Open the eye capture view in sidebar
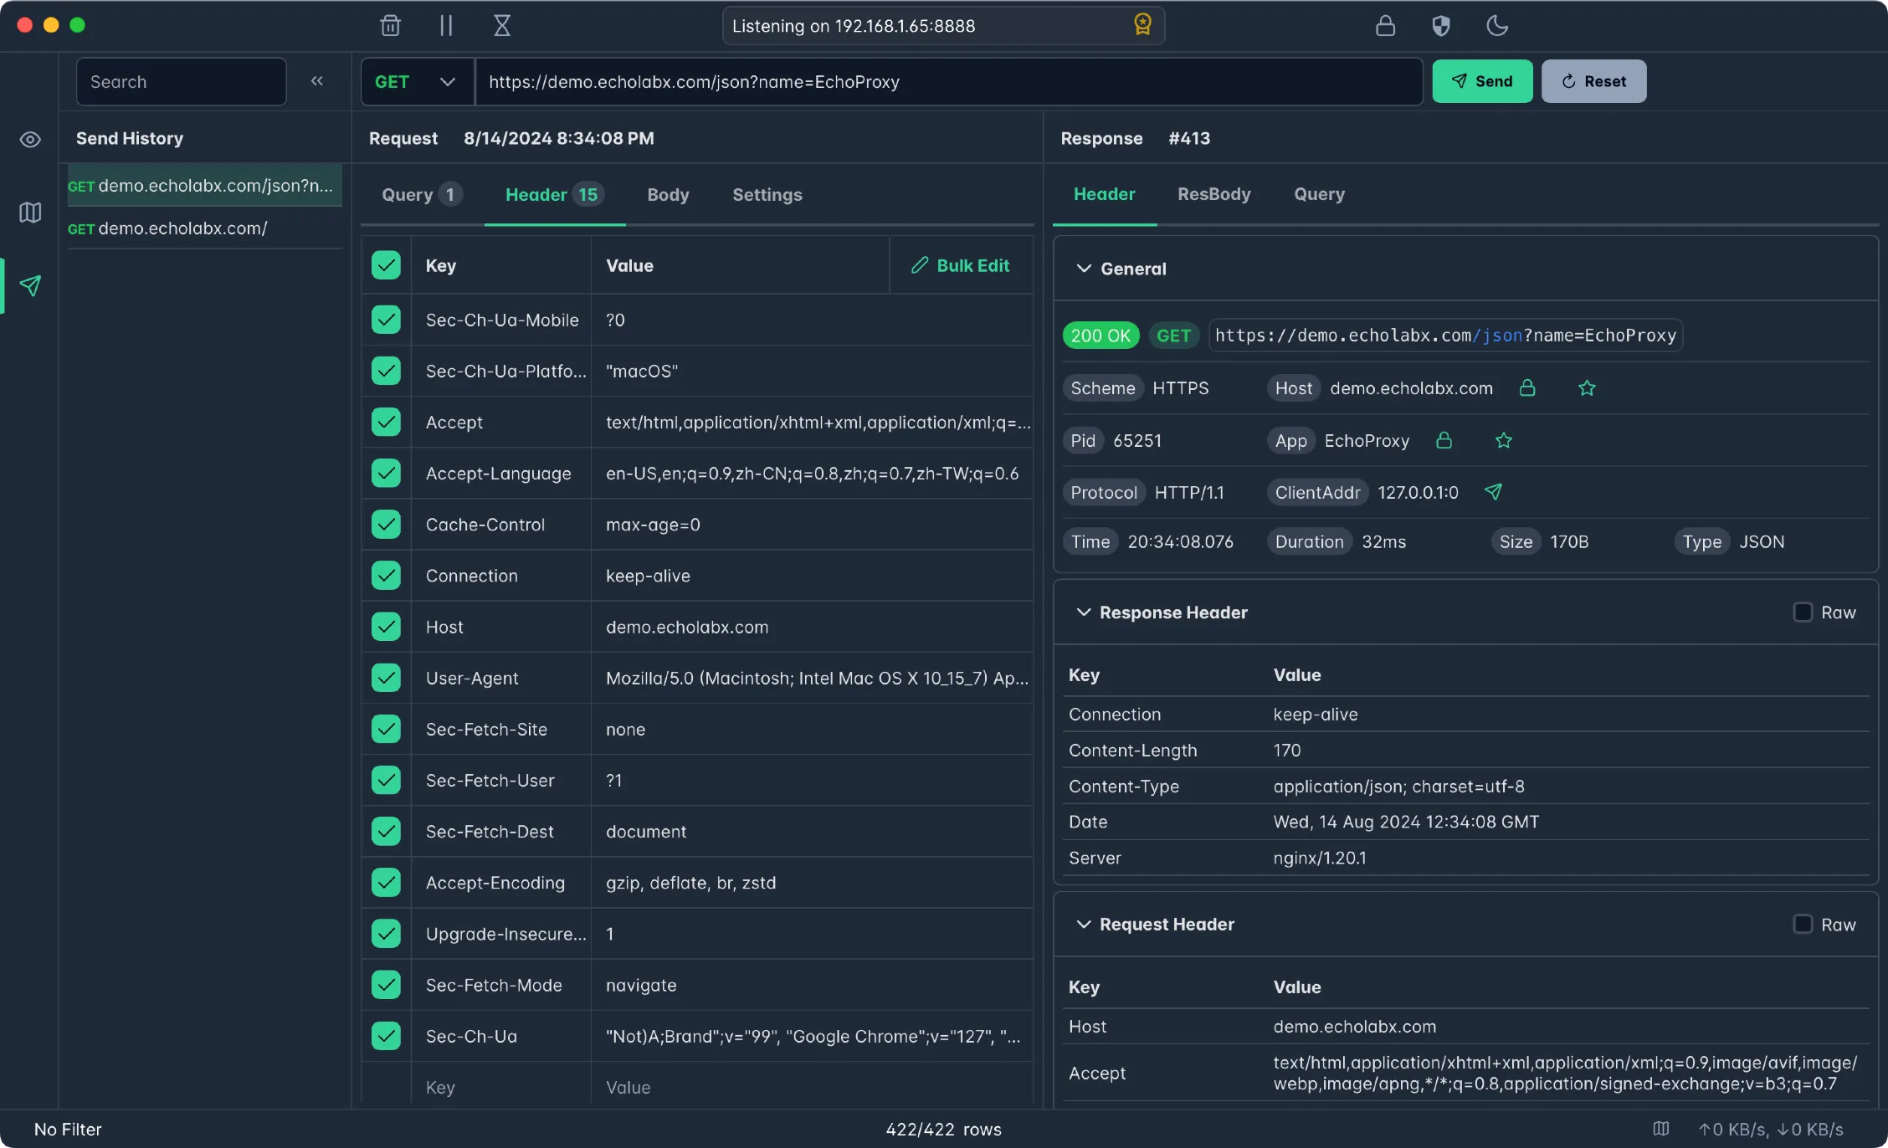This screenshot has height=1148, width=1888. [30, 140]
